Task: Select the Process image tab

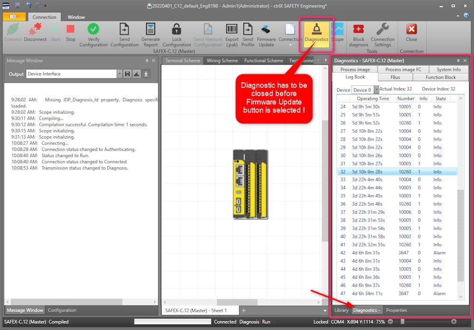Action: pyautogui.click(x=355, y=69)
